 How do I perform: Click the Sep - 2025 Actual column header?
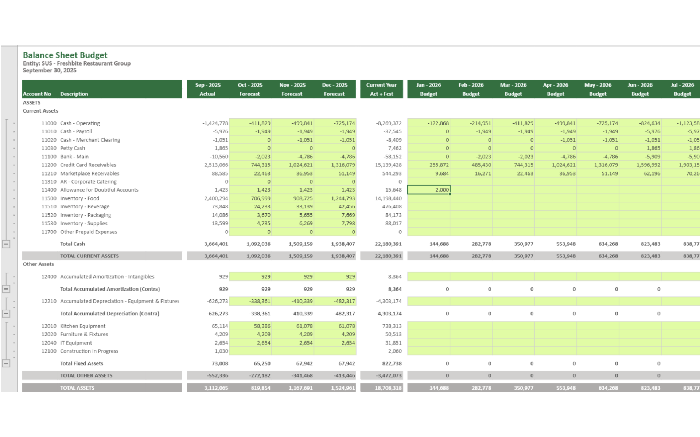coord(208,89)
